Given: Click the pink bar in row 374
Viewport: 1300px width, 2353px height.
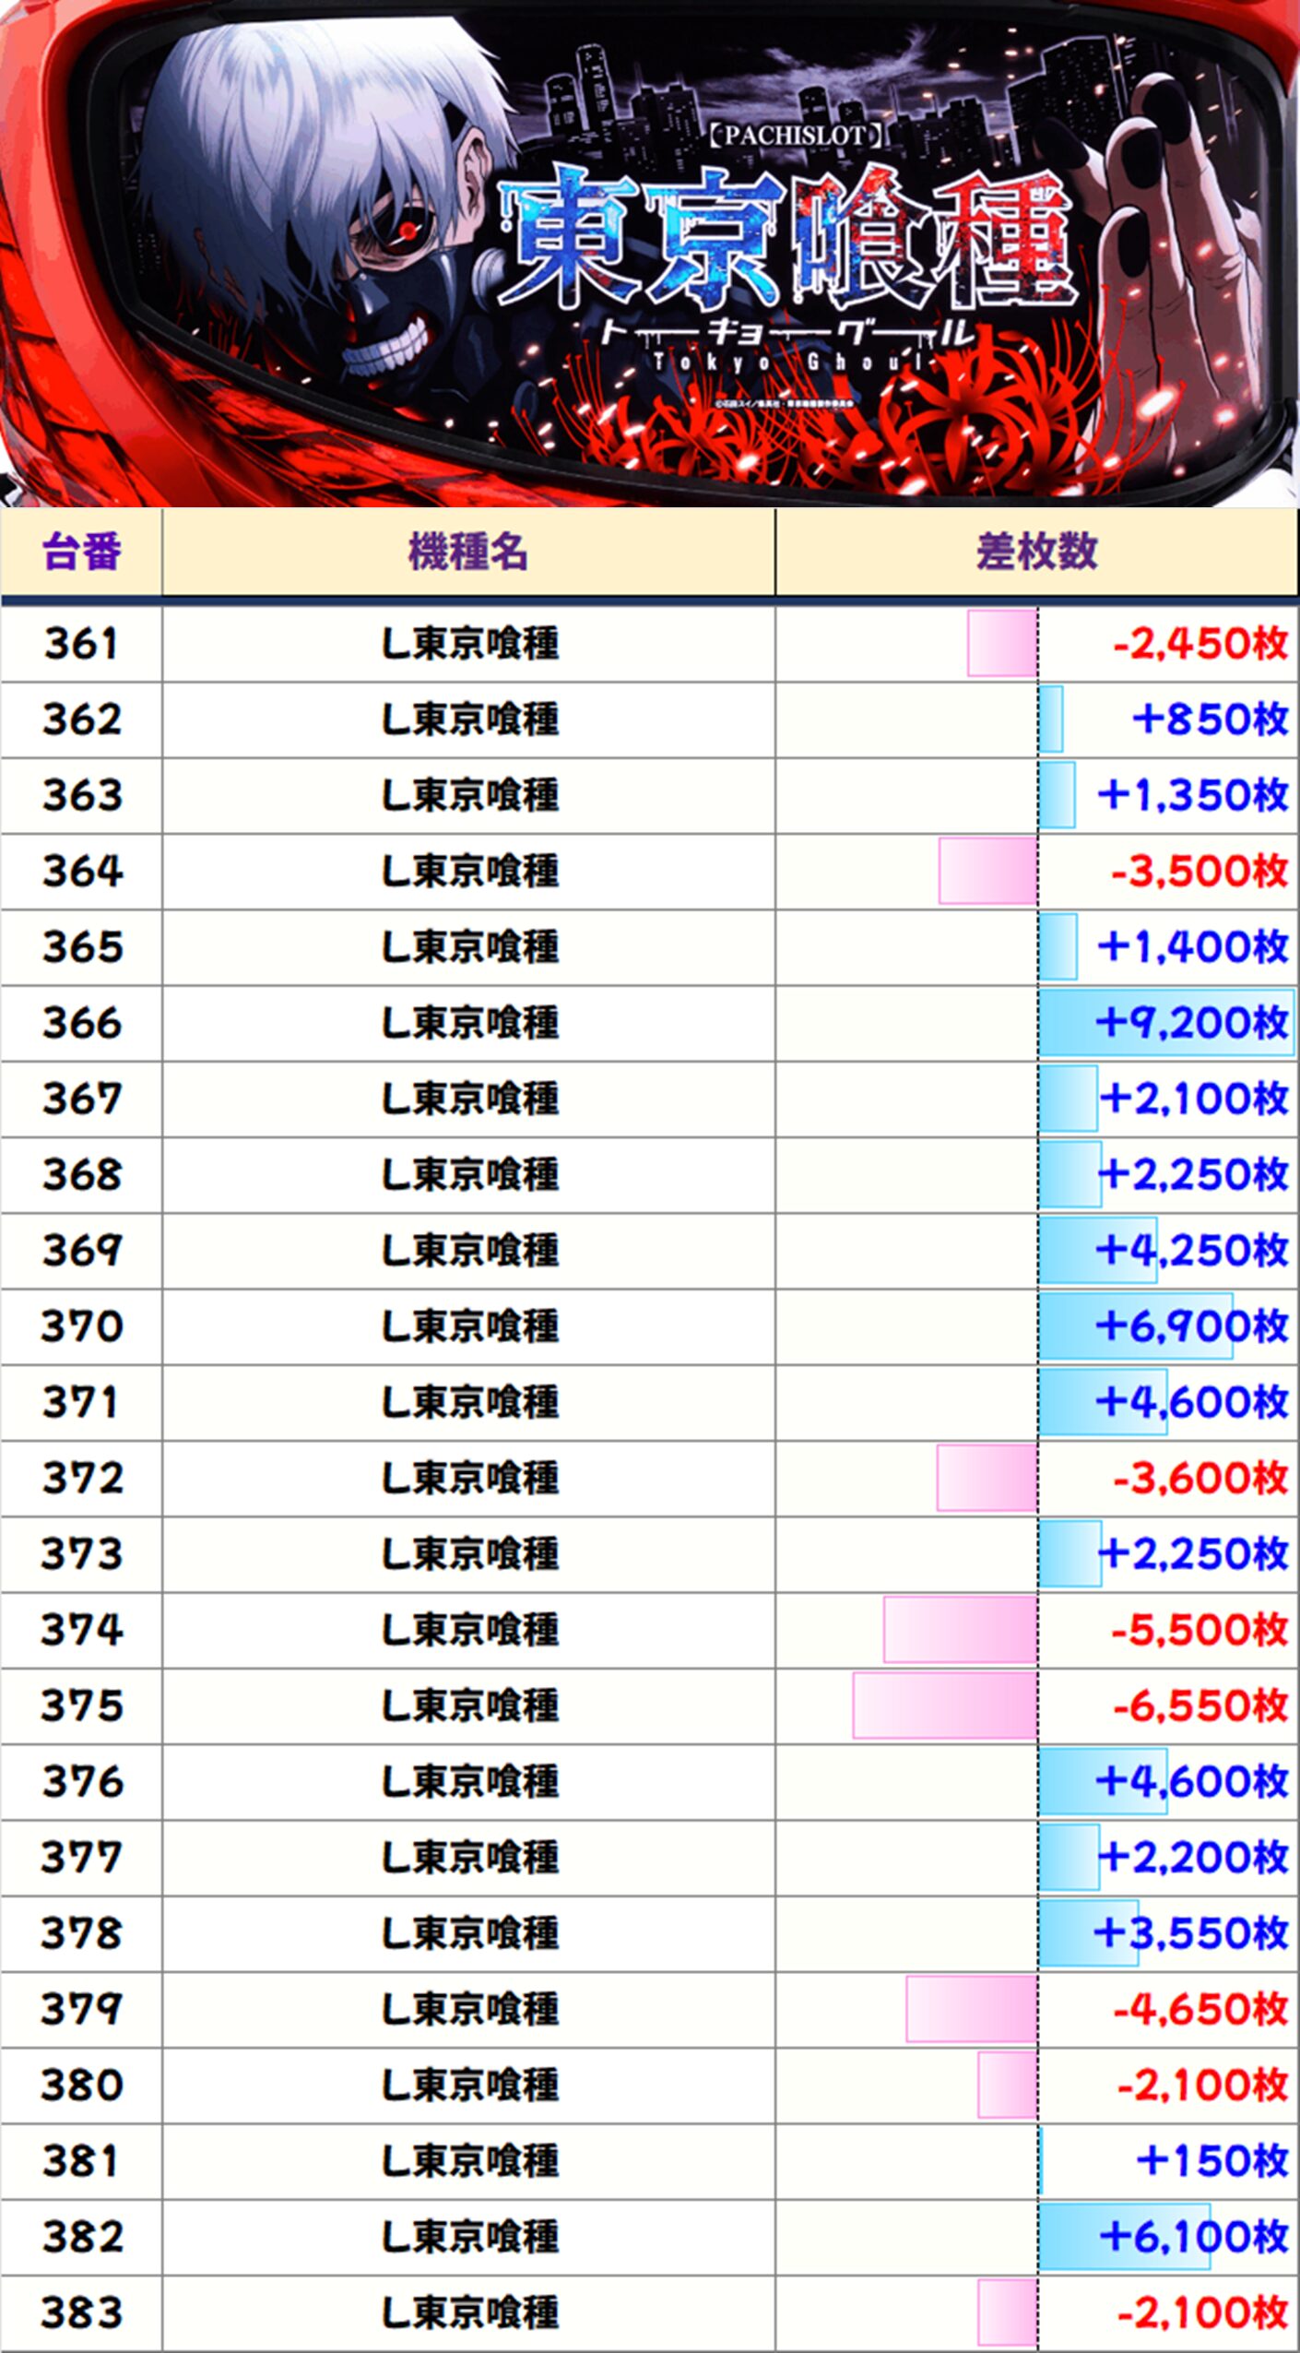Looking at the screenshot, I should pyautogui.click(x=960, y=1630).
